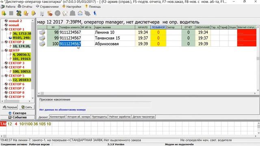Click the wheel icon beside СЕКТОР 3
The image size is (260, 146).
[x=6, y=63]
